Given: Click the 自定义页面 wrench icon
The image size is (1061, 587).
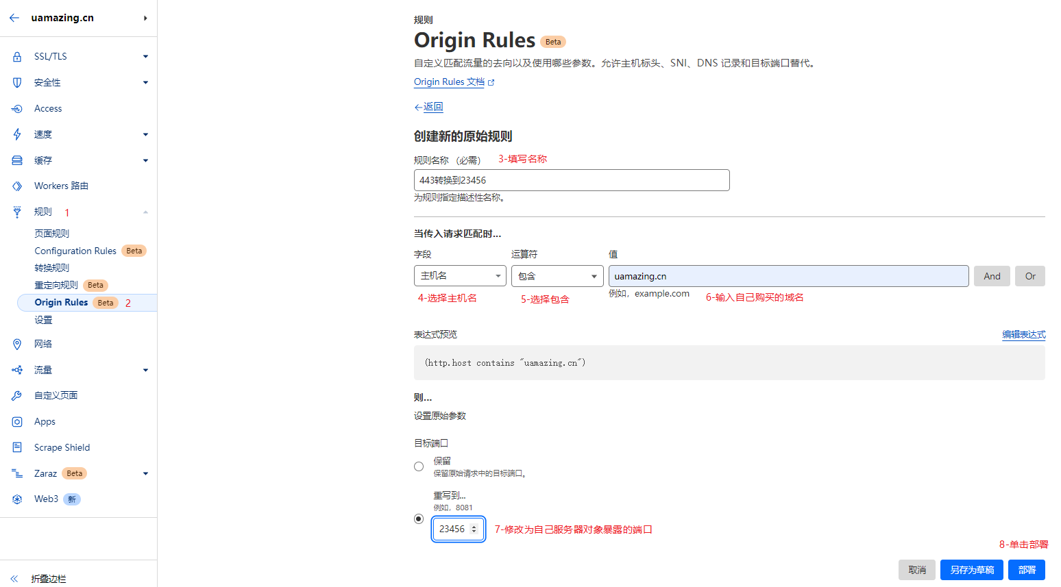Looking at the screenshot, I should (x=17, y=396).
